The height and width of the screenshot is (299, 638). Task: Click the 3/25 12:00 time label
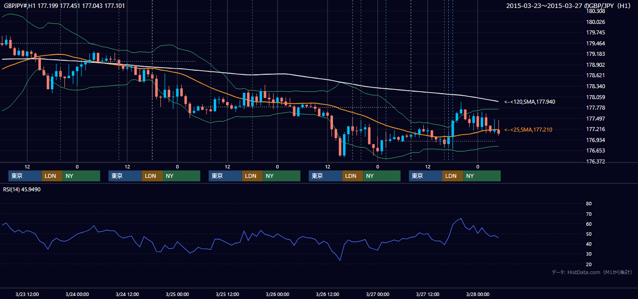(x=227, y=294)
